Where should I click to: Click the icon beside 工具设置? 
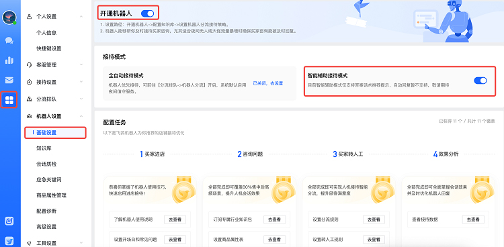[30, 243]
